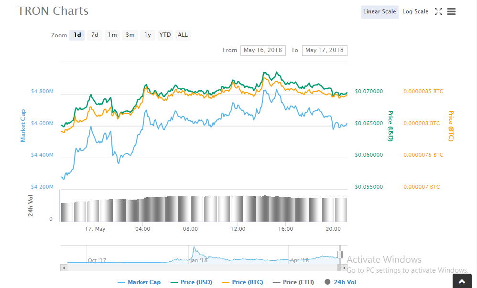This screenshot has height=288, width=477.
Task: Click the 0.000007 BTC axis label
Action: 422,187
